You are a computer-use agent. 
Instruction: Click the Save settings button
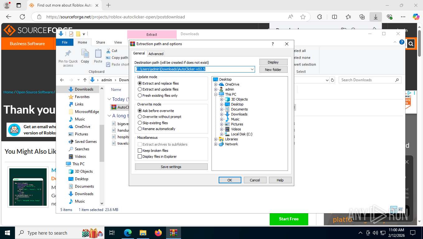[171, 167]
